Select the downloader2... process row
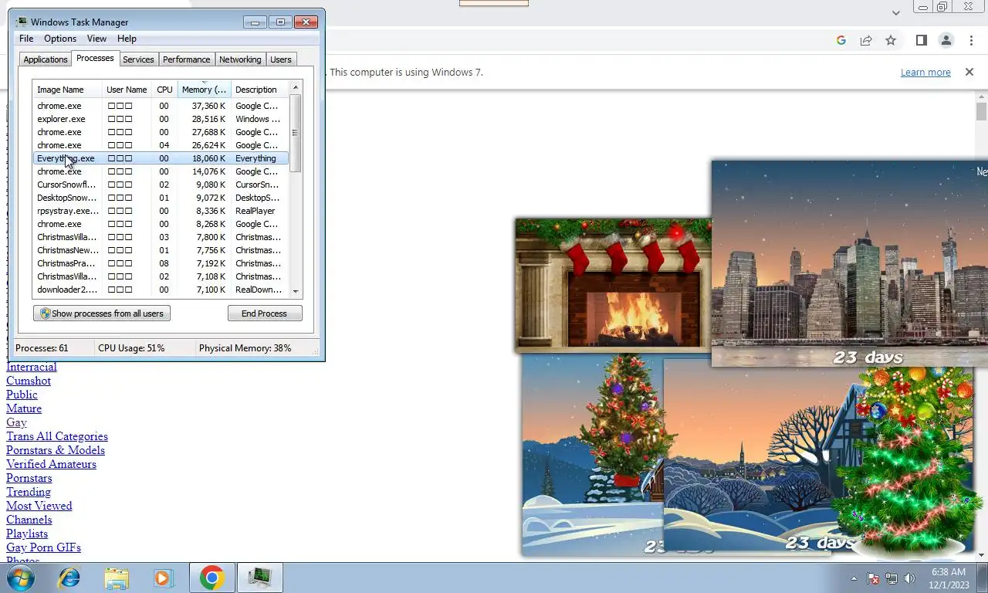 (161, 290)
